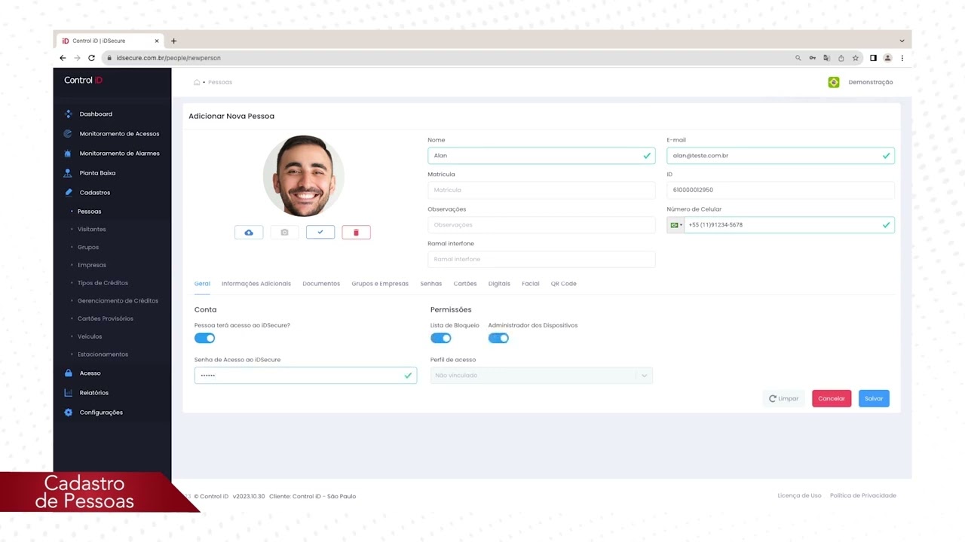
Task: Confirm the photo with the checkmark icon
Action: click(320, 233)
